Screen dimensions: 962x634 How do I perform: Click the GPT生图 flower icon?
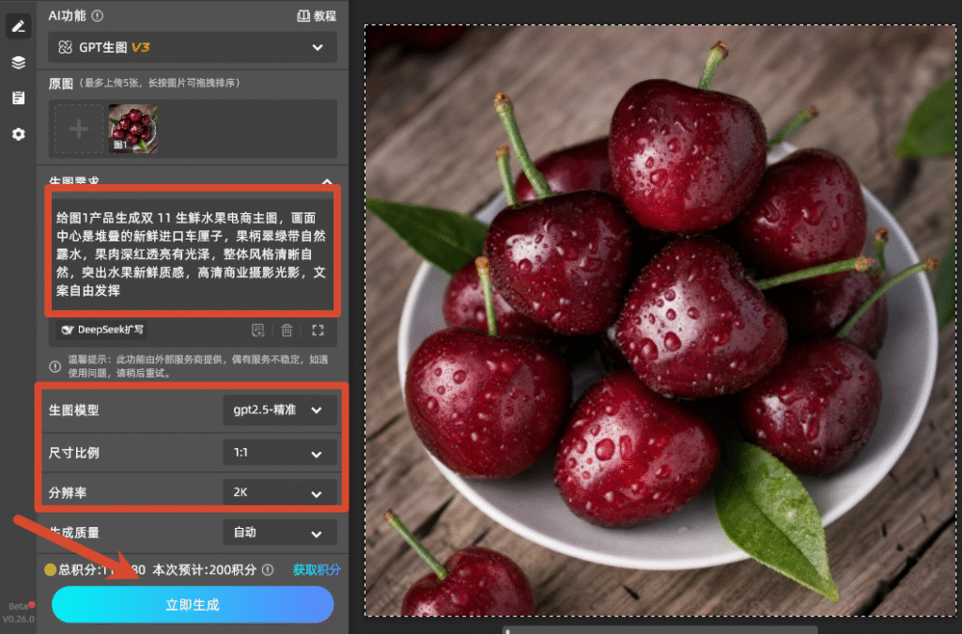click(65, 47)
